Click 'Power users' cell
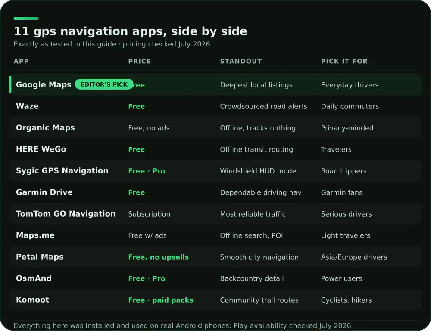 pyautogui.click(x=341, y=278)
